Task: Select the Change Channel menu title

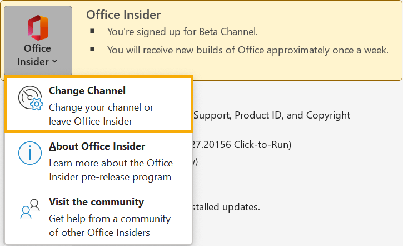Action: tap(87, 91)
